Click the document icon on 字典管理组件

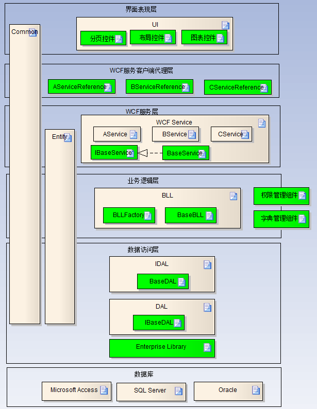pos(303,219)
